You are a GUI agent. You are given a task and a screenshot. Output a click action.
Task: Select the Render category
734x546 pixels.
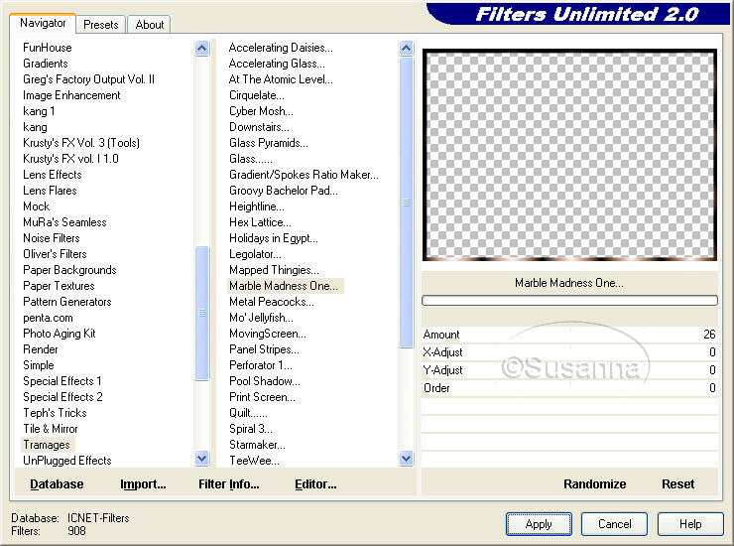click(x=41, y=349)
